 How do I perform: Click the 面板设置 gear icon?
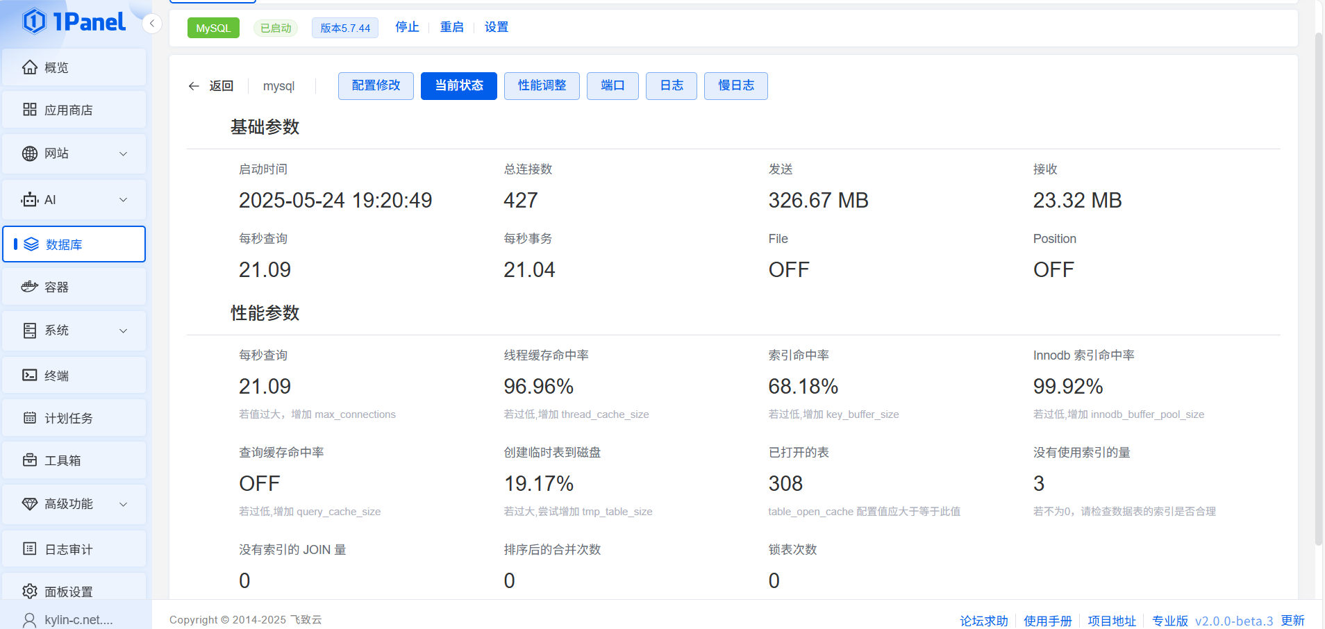(30, 592)
